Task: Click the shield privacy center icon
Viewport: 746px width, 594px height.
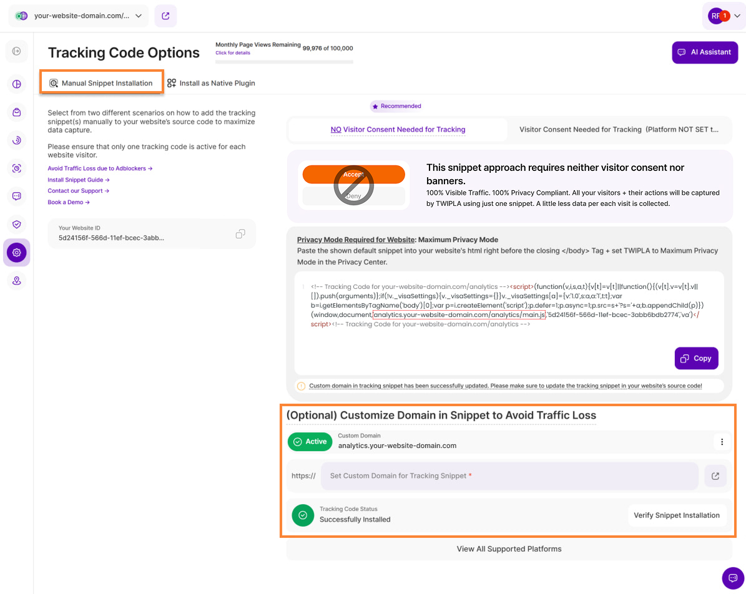Action: click(x=16, y=224)
